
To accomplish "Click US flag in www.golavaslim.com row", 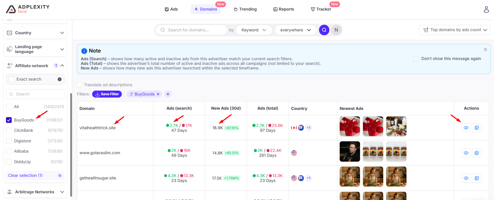I will pos(294,153).
